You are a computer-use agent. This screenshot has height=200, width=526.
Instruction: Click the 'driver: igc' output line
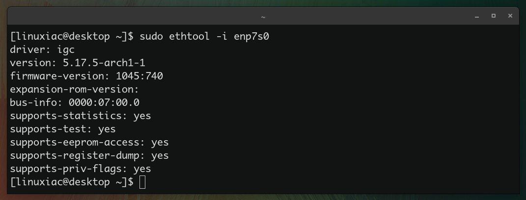(42, 50)
